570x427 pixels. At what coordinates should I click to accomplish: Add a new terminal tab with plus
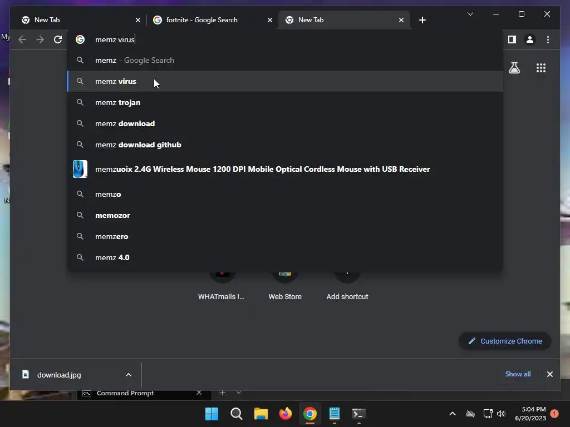pyautogui.click(x=223, y=393)
